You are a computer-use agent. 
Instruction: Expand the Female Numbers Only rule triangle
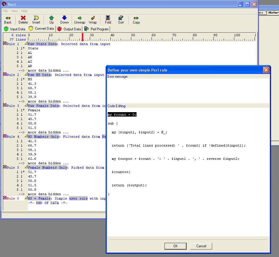tap(26, 167)
